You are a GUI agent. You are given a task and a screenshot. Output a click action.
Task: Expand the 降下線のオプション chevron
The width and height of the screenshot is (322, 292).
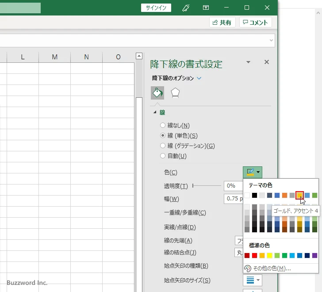(199, 78)
